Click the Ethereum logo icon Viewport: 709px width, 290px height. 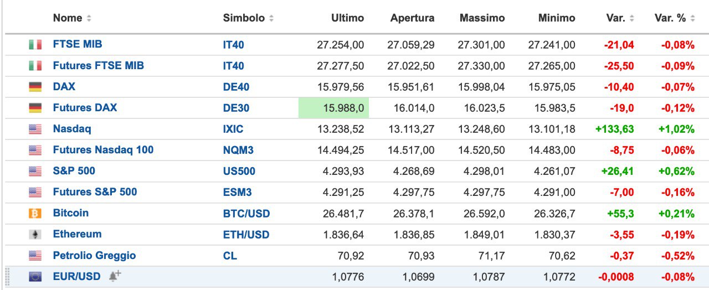click(35, 235)
